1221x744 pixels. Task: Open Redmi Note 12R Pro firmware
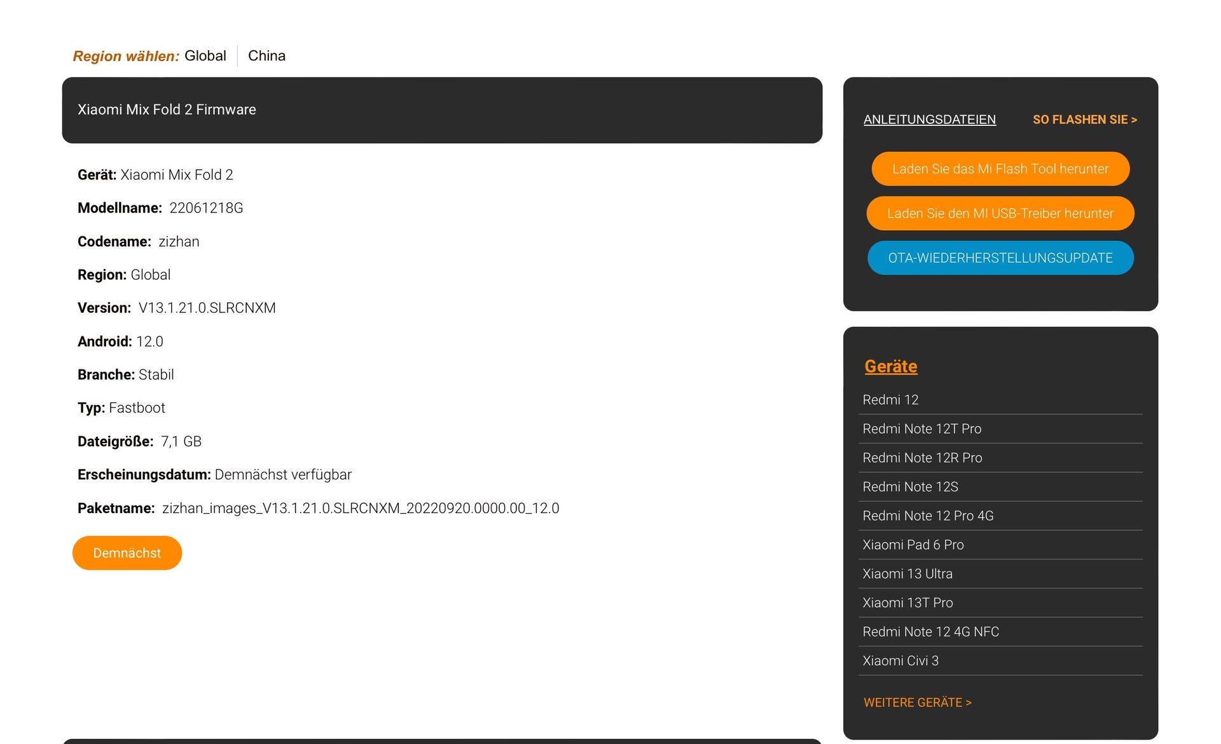(x=922, y=458)
